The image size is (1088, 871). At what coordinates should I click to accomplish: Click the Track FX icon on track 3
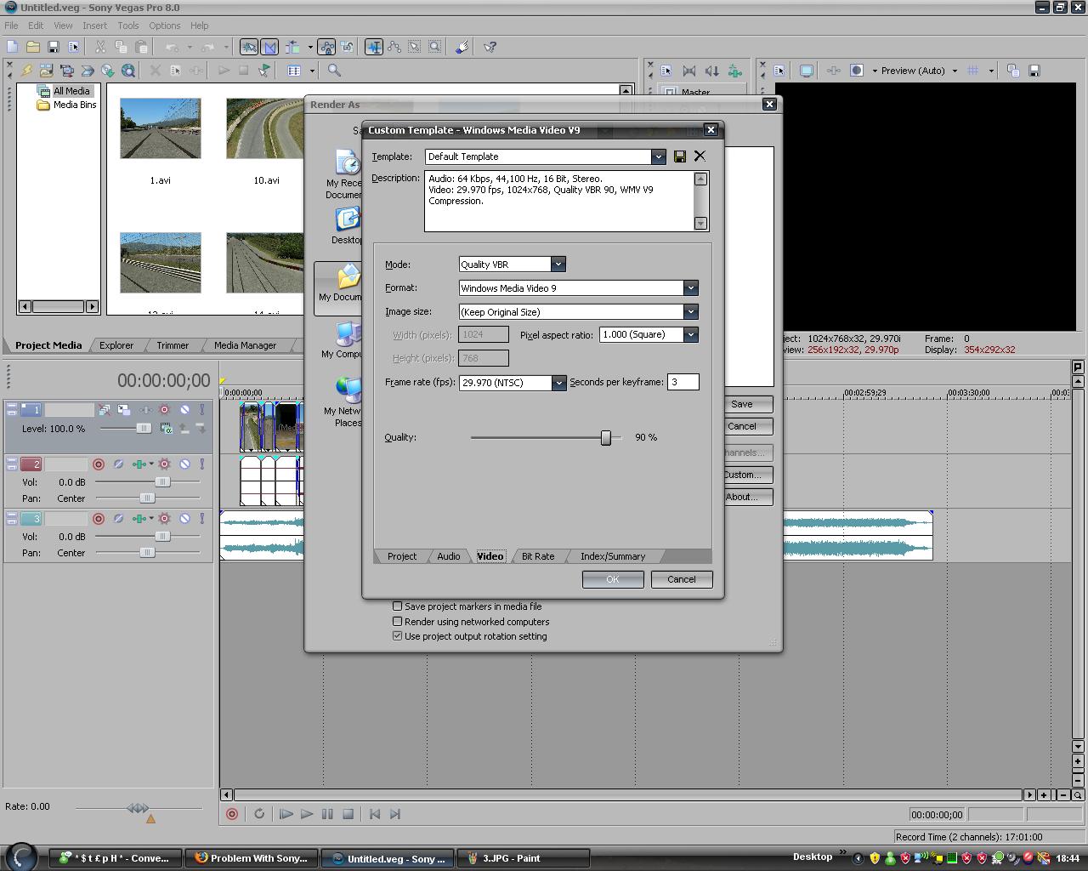coord(164,519)
